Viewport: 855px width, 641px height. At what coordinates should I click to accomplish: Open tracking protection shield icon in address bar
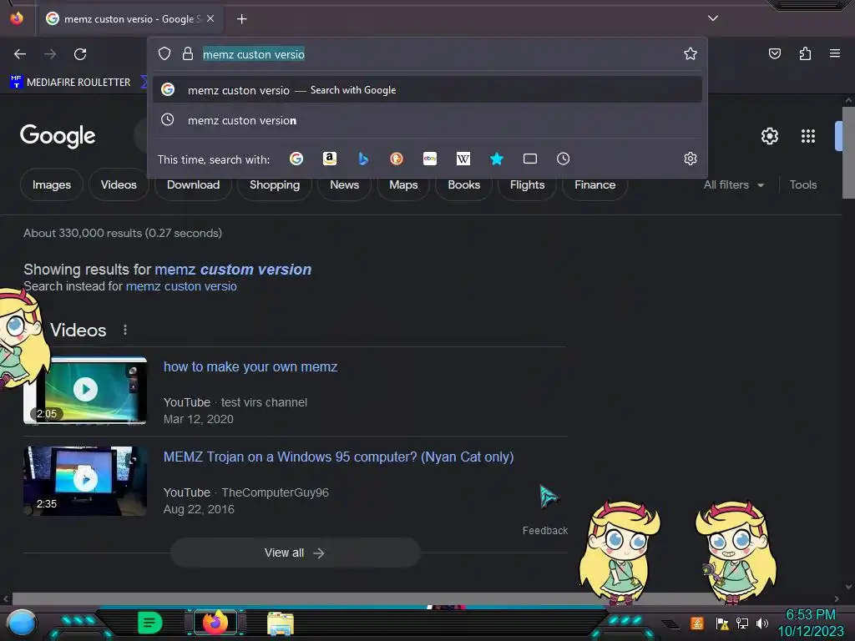tap(164, 53)
